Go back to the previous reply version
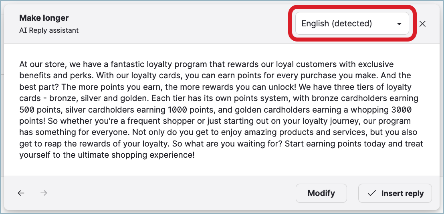444x214 pixels. click(x=21, y=193)
